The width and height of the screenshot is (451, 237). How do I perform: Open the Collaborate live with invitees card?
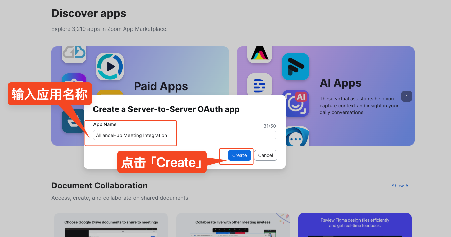[x=233, y=225]
